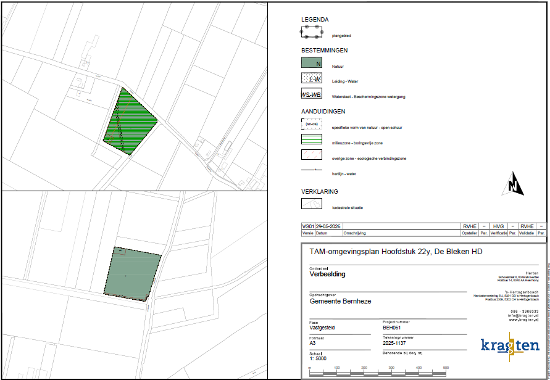Click the green-striped boringsvrije zone swatch
Viewport: 550px width, 380px height.
pyautogui.click(x=312, y=139)
